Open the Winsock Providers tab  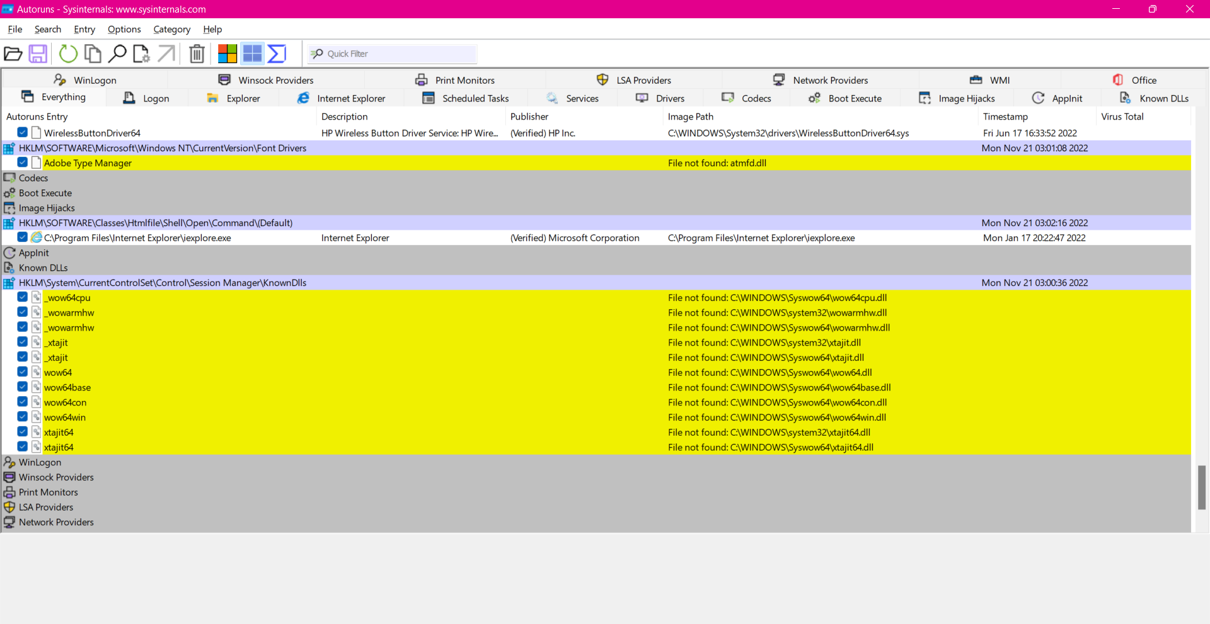coord(265,80)
